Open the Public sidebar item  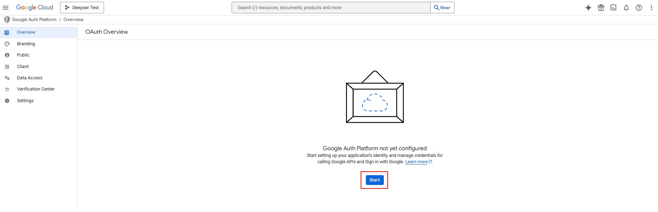(39, 55)
